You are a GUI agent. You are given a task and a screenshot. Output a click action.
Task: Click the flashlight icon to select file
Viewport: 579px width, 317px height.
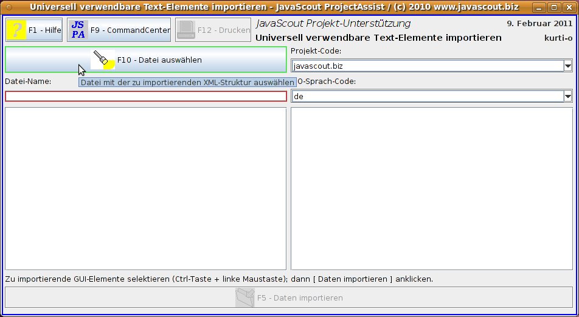click(x=103, y=60)
